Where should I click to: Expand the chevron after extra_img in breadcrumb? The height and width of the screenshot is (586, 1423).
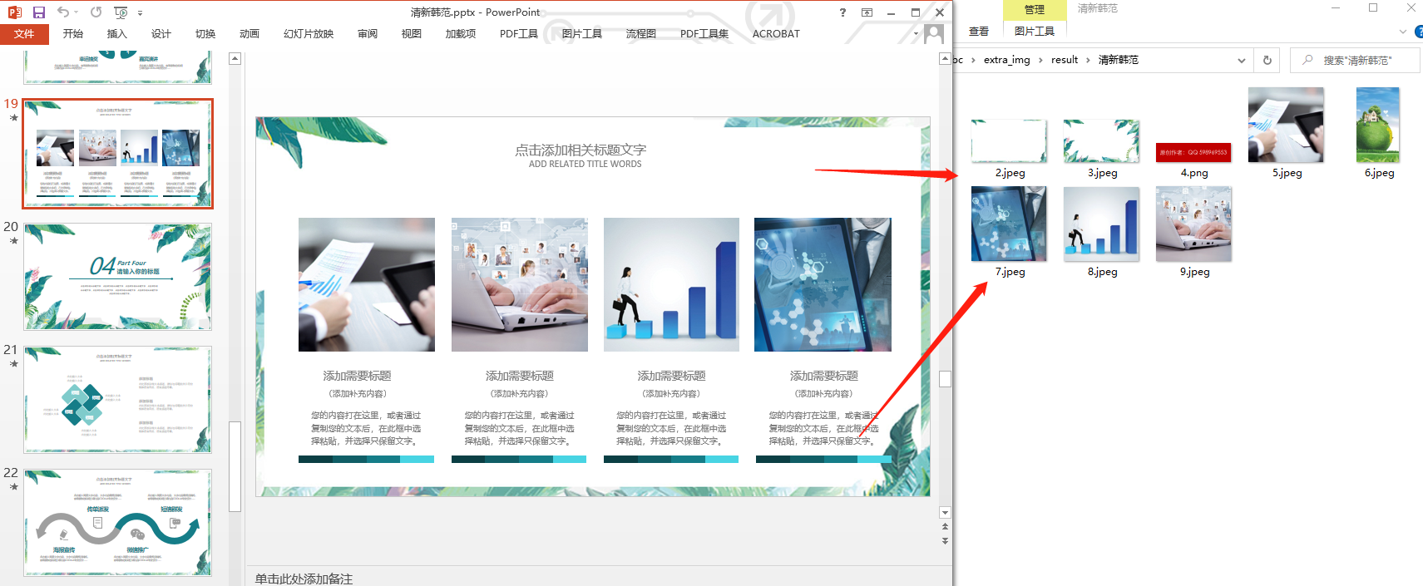[1040, 60]
